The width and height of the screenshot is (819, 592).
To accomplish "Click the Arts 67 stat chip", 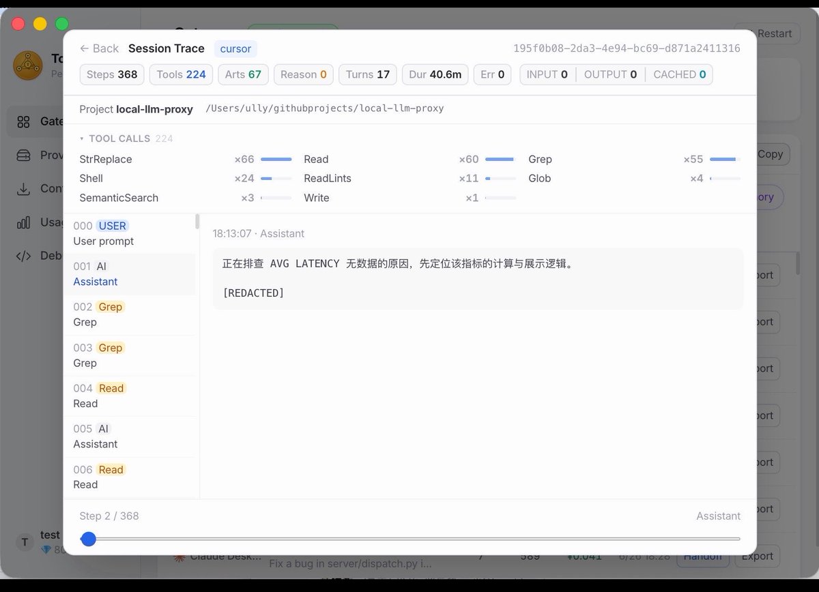I will coord(243,74).
